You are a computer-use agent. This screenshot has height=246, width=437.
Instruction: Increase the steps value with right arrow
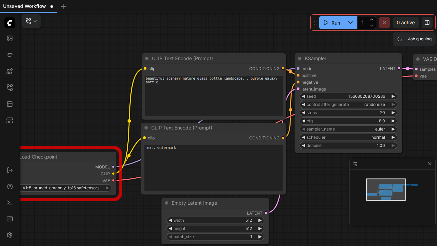coord(393,113)
